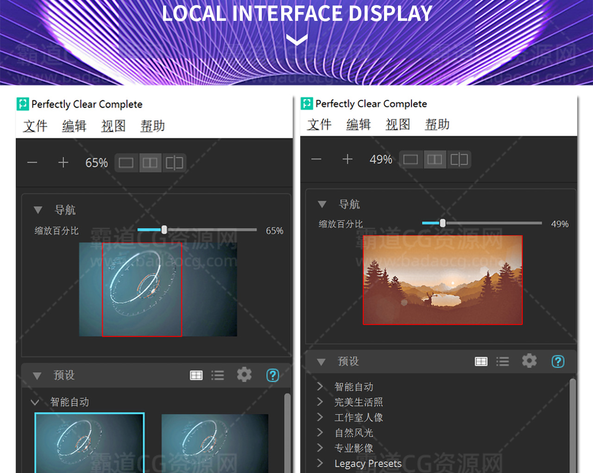This screenshot has width=593, height=473.
Task: Select split compare view in 49% window
Action: 459,159
